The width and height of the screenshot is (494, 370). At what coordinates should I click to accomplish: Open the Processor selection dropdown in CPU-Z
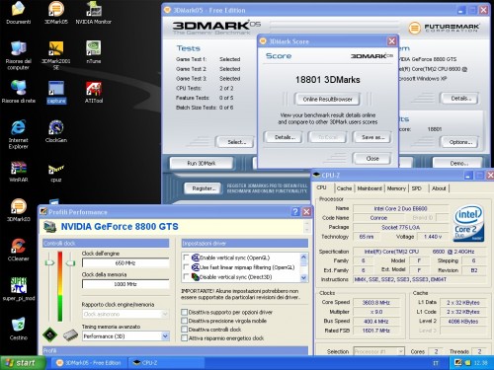(400, 351)
